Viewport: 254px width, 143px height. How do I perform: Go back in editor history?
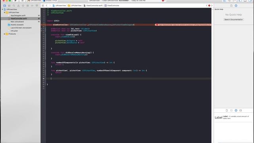coord(47,6)
